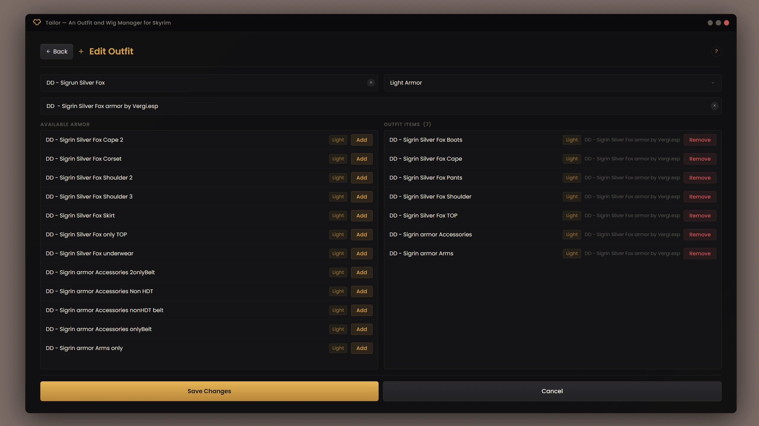Open the Light Armor dropdown
Viewport: 759px width, 426px height.
(552, 83)
